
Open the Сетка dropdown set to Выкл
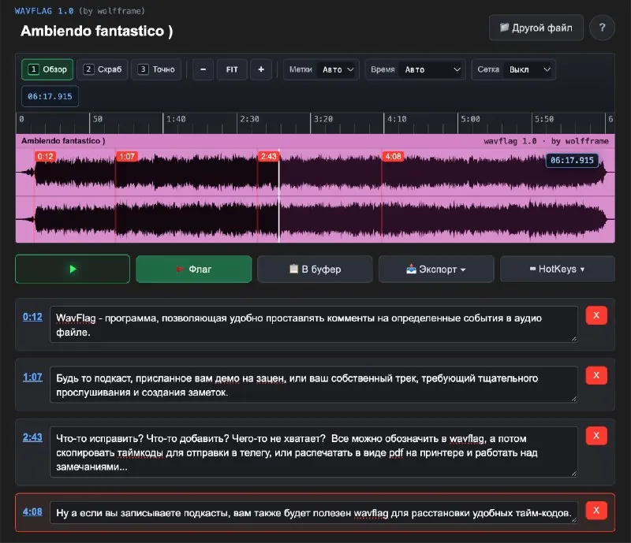[x=528, y=69]
